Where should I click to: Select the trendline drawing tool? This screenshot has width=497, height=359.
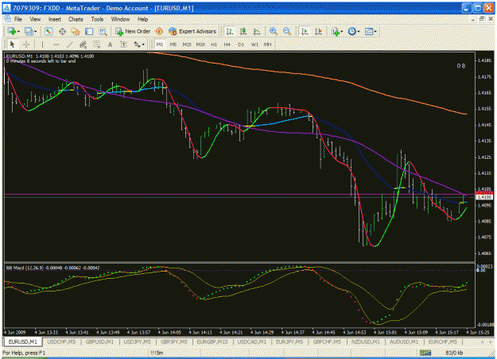click(x=70, y=44)
